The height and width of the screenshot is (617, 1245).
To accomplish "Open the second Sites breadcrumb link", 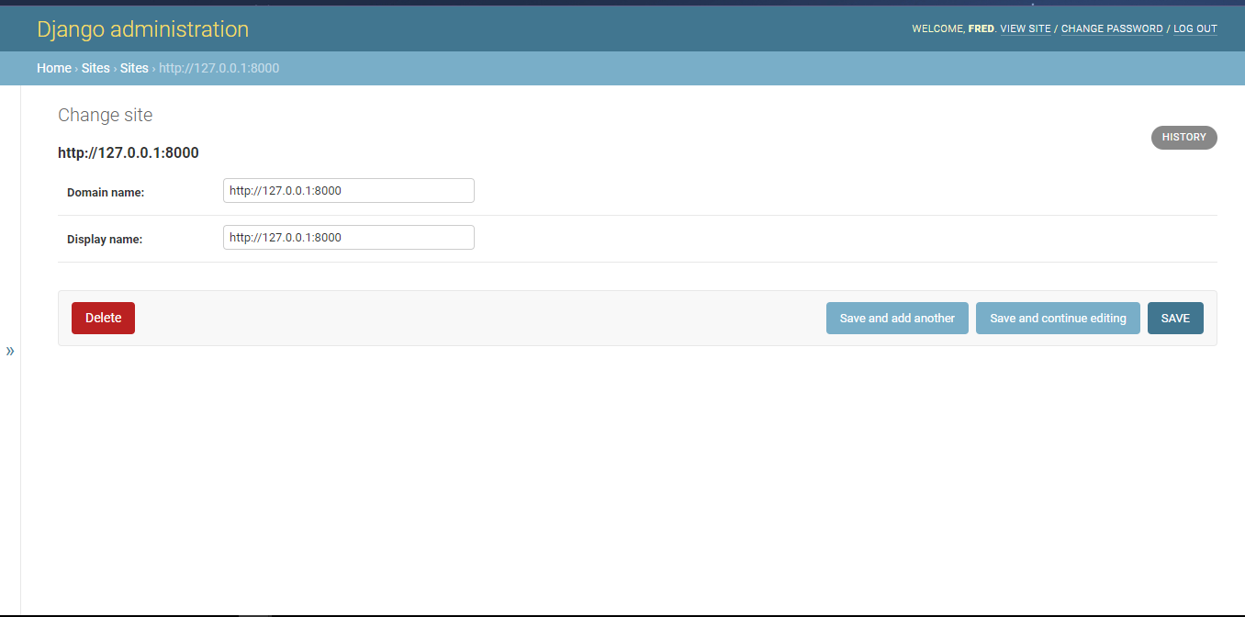I will (134, 68).
